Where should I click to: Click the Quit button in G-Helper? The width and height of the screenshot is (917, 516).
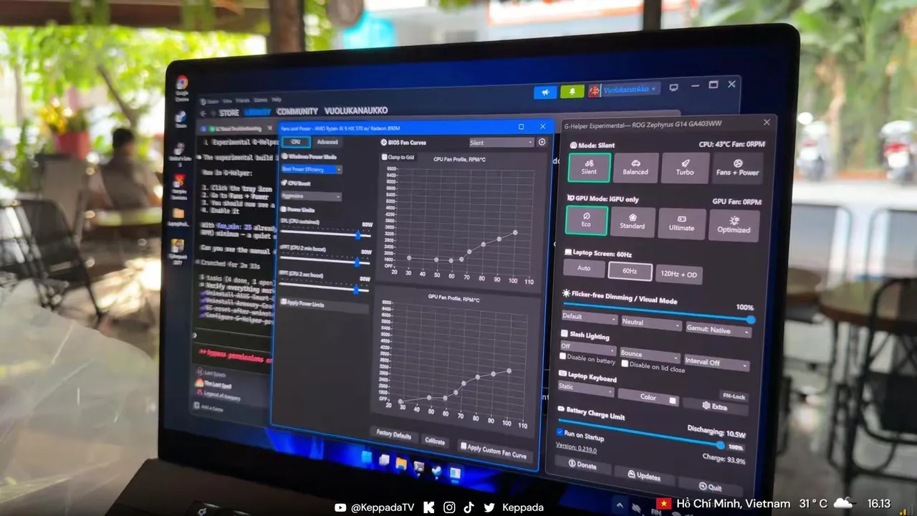click(x=709, y=487)
